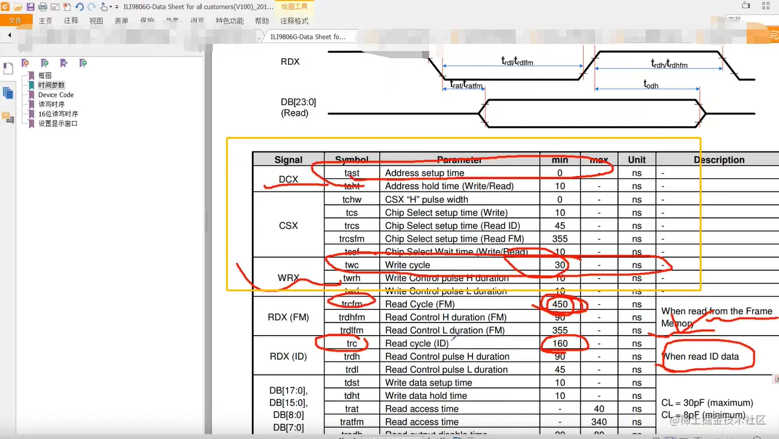This screenshot has width=779, height=439.
Task: Open the quick access toolbar customize arrow
Action: tap(117, 7)
